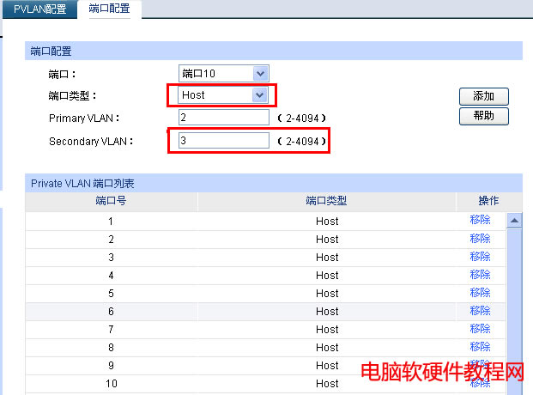Screen dimensions: 533x395
Task: Select port number 6 cell
Action: pyautogui.click(x=111, y=312)
